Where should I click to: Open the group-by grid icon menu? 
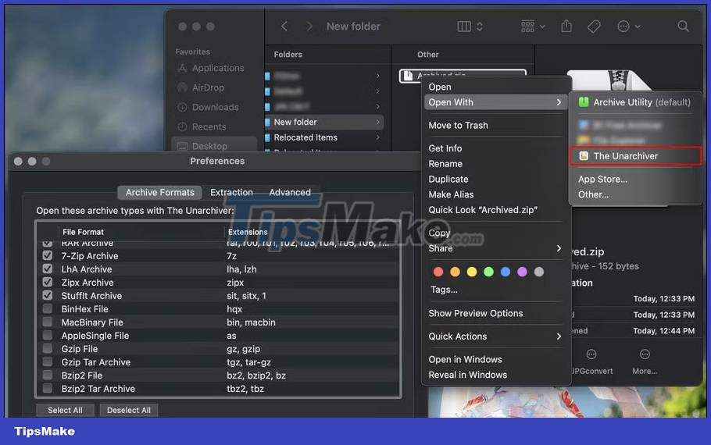click(x=533, y=27)
